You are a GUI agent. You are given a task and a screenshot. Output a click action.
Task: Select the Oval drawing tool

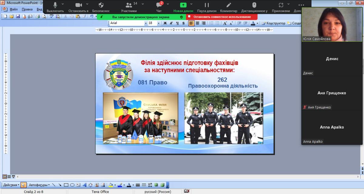coord(72,185)
